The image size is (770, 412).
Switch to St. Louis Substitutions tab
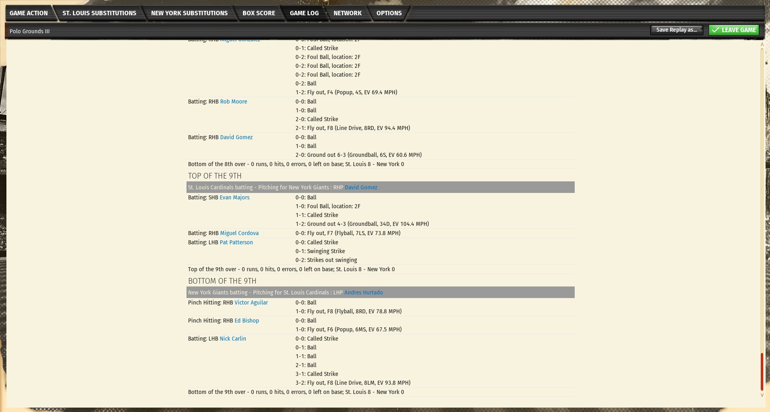(99, 13)
